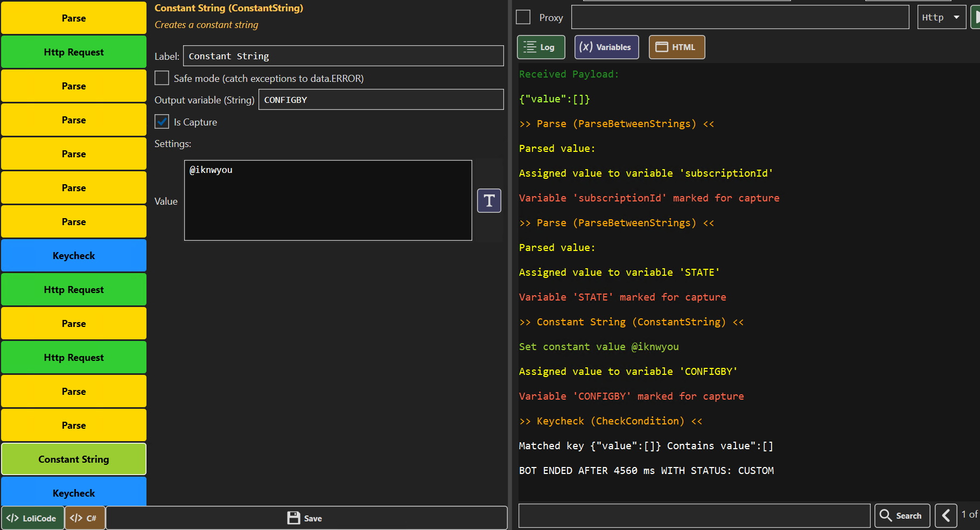The image size is (980, 530).
Task: Show the Log tab
Action: coord(541,47)
